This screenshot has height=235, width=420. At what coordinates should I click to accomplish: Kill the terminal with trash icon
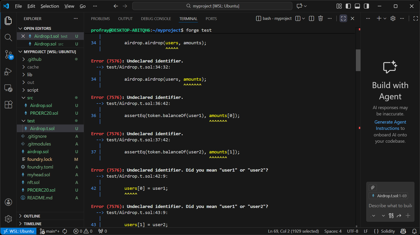click(x=320, y=19)
